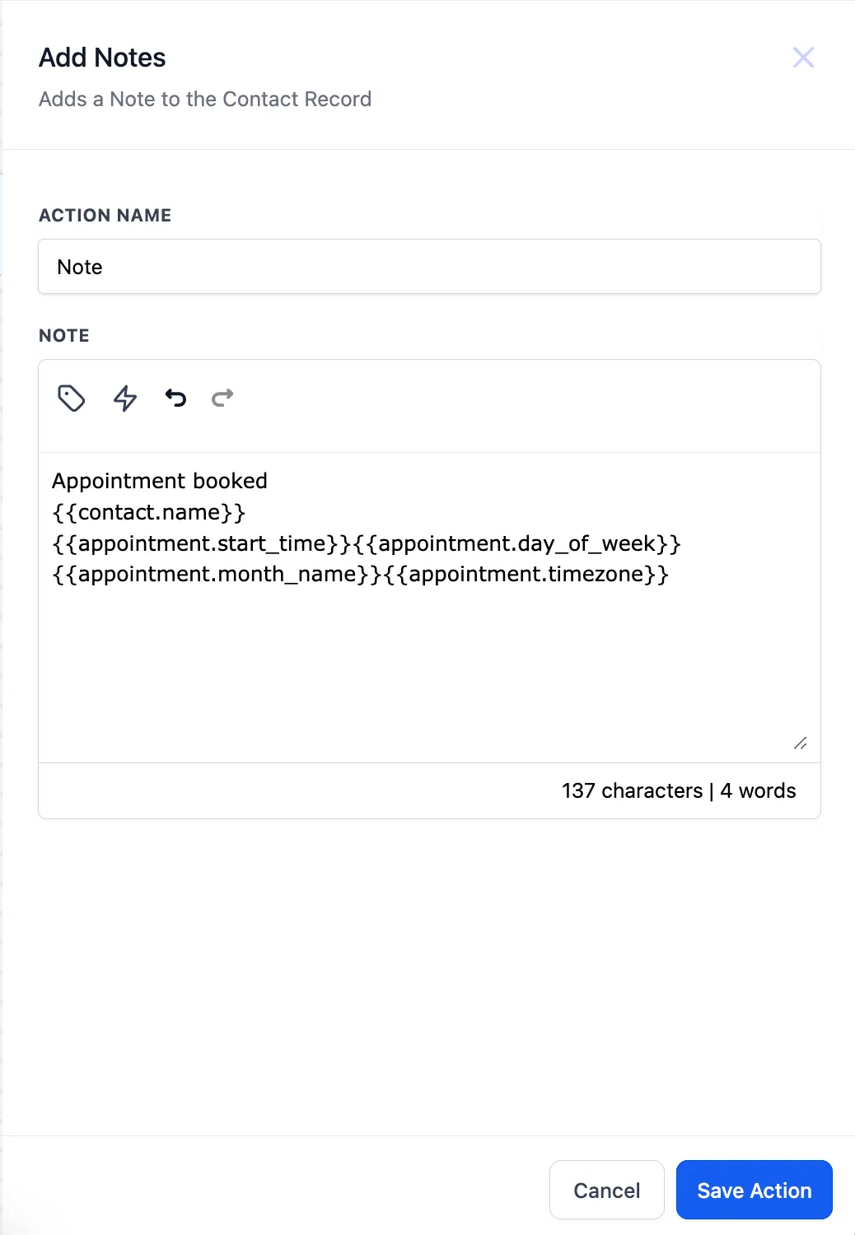Open the lightning bolt trigger links menu

pyautogui.click(x=125, y=398)
